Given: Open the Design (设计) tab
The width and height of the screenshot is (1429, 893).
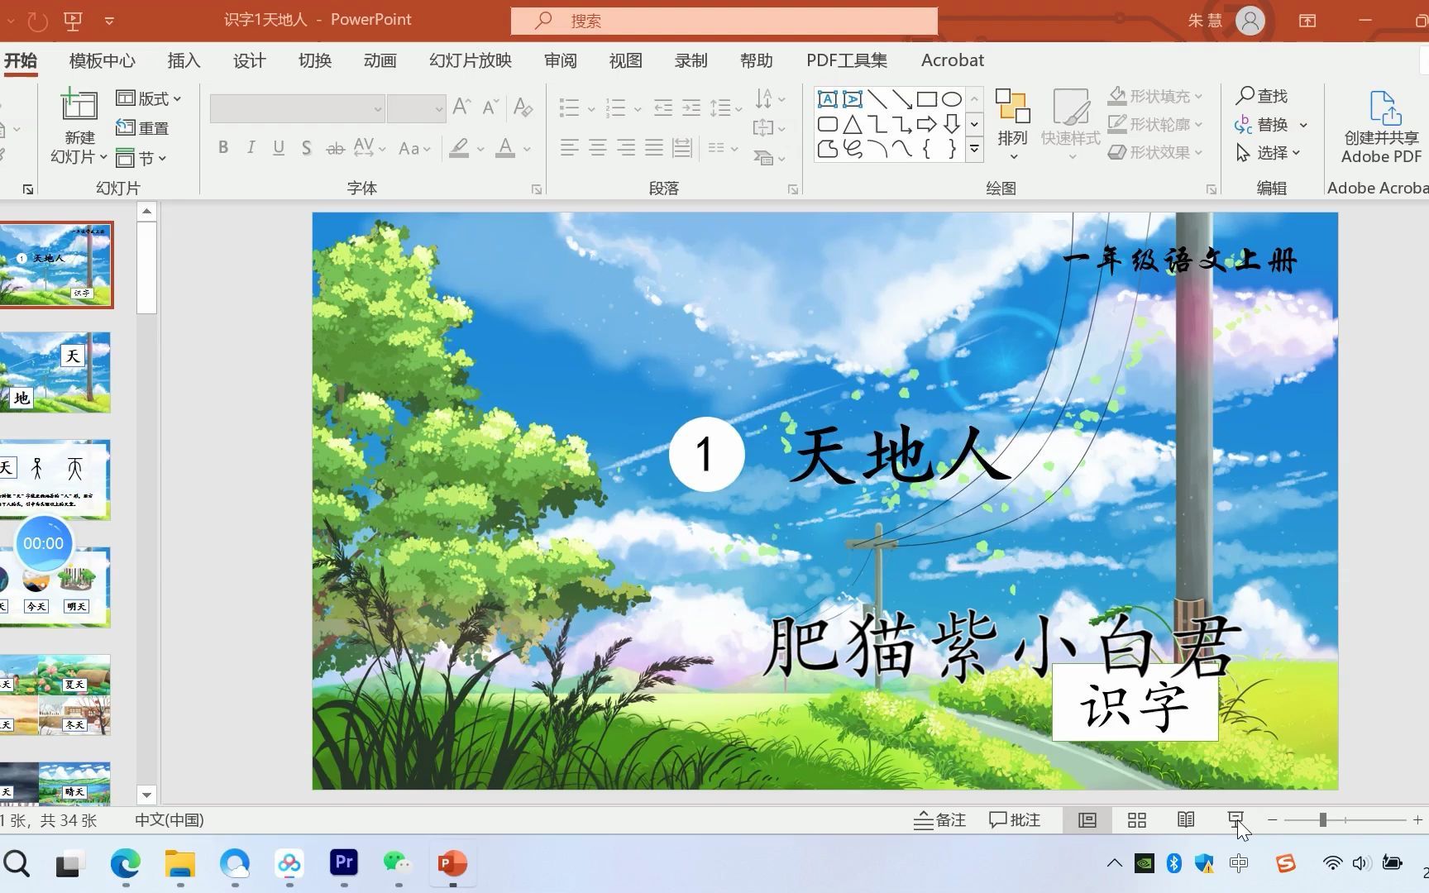Looking at the screenshot, I should tap(249, 60).
